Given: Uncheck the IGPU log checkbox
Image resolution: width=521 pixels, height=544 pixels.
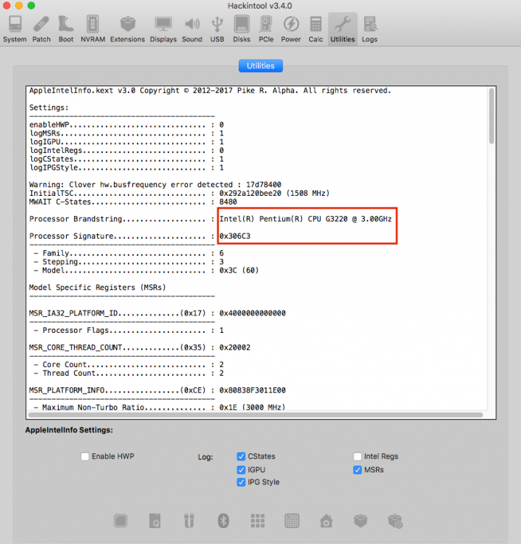Looking at the screenshot, I should click(x=241, y=470).
